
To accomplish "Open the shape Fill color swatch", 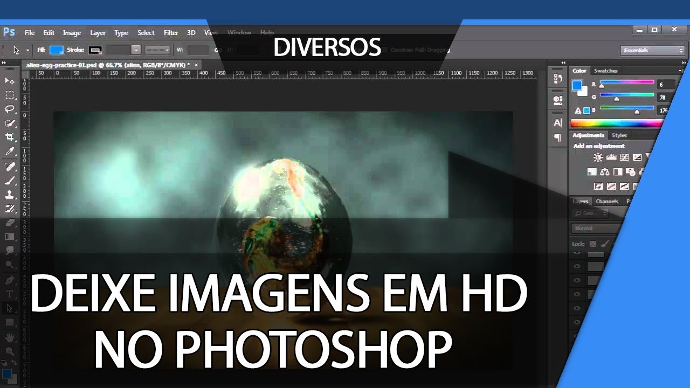I will coord(57,50).
